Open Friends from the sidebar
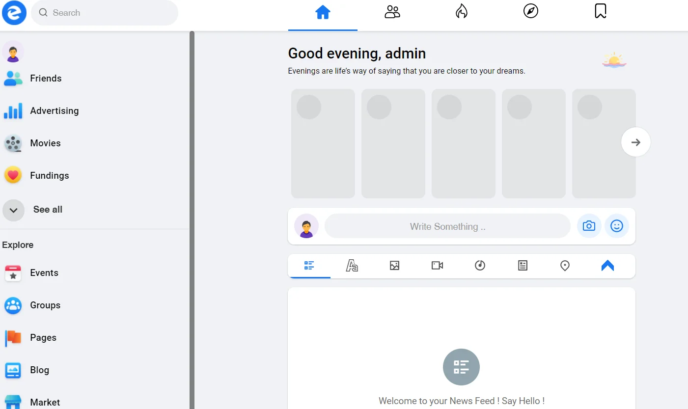The image size is (688, 409). click(45, 79)
